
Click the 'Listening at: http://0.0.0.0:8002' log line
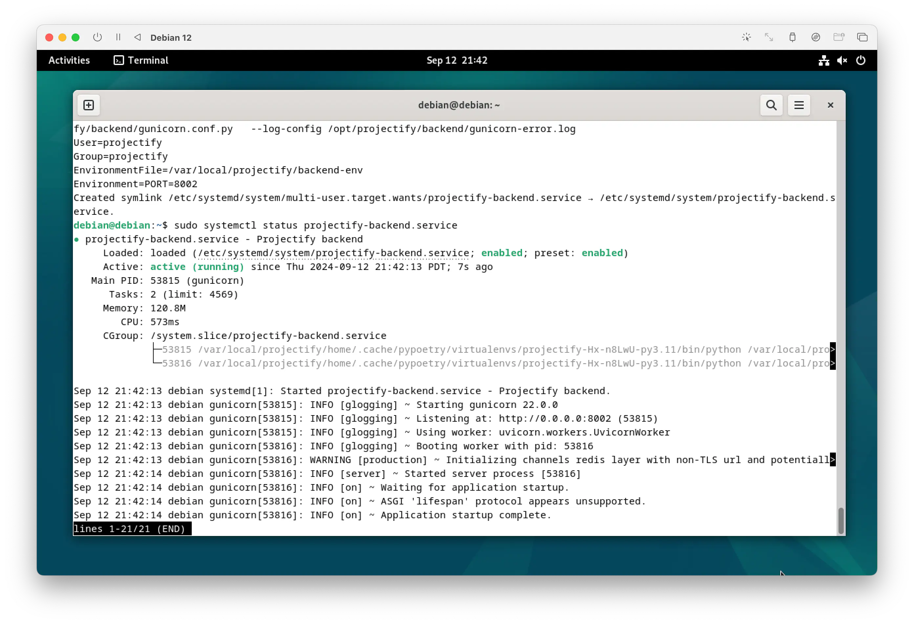pos(365,418)
